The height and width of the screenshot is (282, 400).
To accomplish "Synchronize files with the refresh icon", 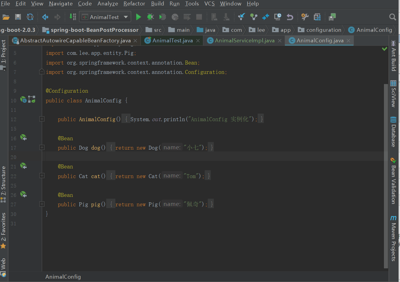I will pyautogui.click(x=30, y=17).
